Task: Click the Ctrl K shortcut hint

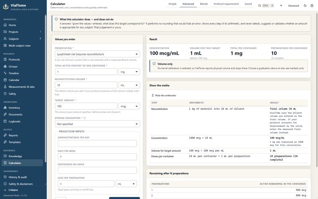Action: coord(268,6)
